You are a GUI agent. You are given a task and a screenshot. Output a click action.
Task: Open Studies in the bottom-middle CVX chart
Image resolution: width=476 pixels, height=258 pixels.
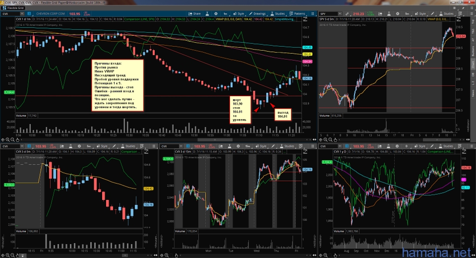(x=287, y=146)
